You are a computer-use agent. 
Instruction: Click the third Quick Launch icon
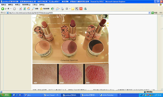pos(20,95)
